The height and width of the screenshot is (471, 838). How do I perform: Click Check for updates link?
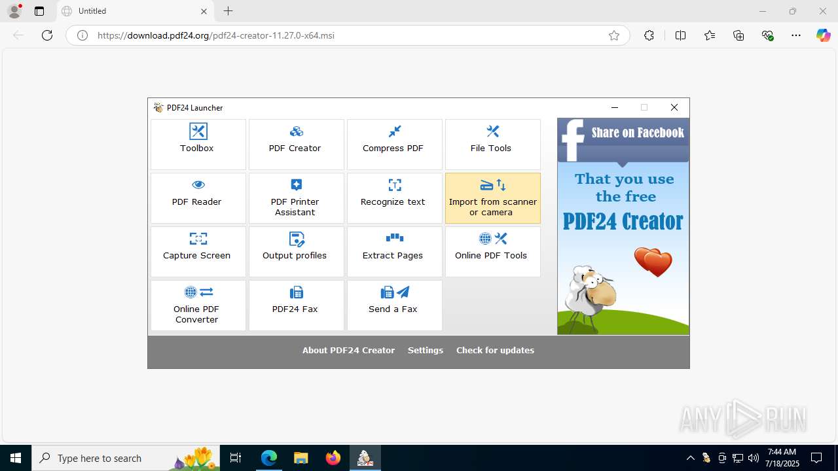click(495, 350)
